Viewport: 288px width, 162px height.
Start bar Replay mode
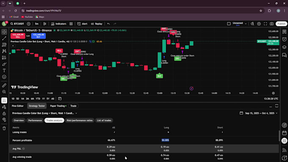[97, 24]
